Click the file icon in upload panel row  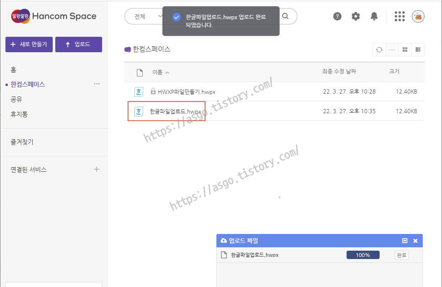point(224,255)
